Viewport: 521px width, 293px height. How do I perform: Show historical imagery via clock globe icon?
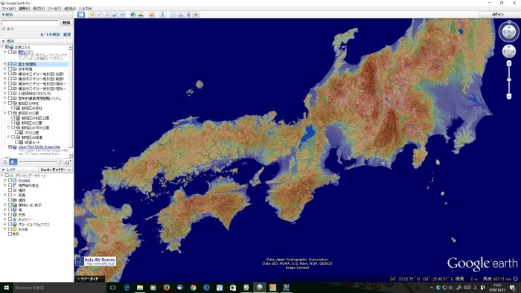tap(133, 15)
